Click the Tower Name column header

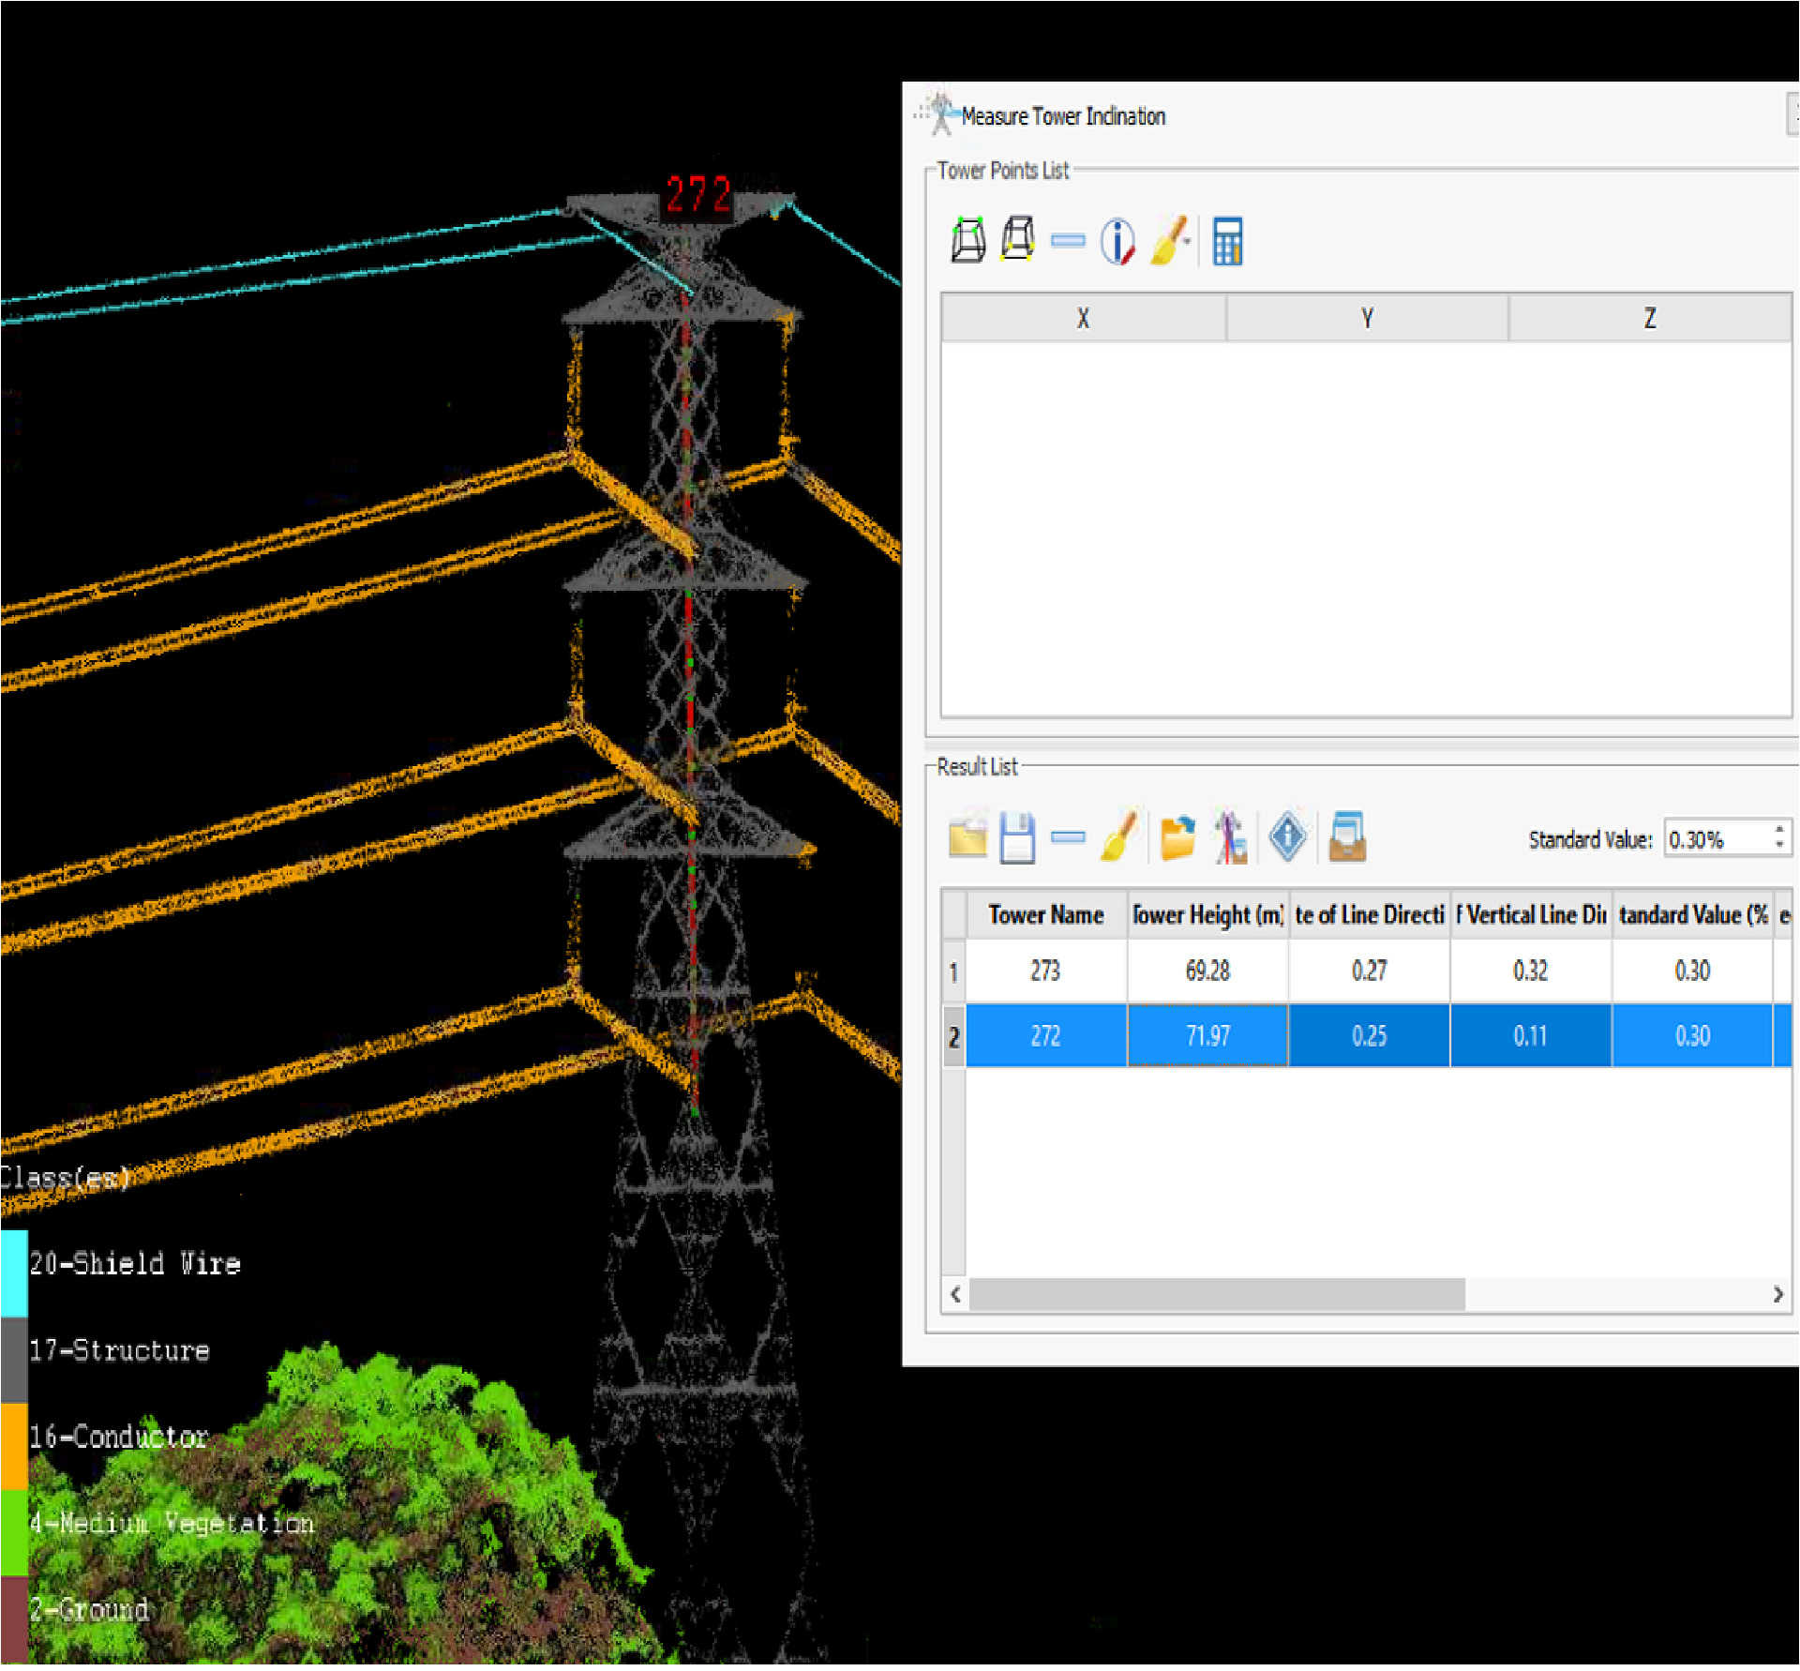1047,916
